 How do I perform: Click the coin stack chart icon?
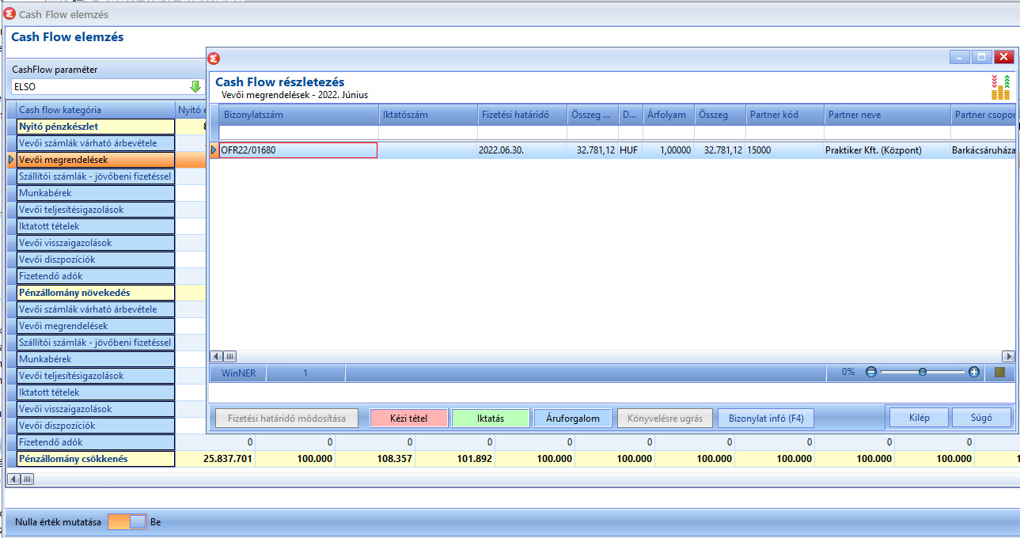[x=1001, y=87]
